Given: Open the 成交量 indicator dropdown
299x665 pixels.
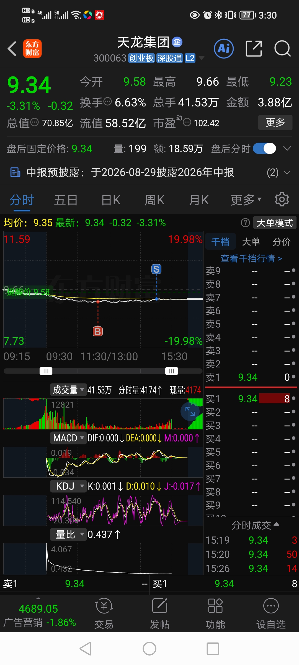Looking at the screenshot, I should tap(68, 390).
